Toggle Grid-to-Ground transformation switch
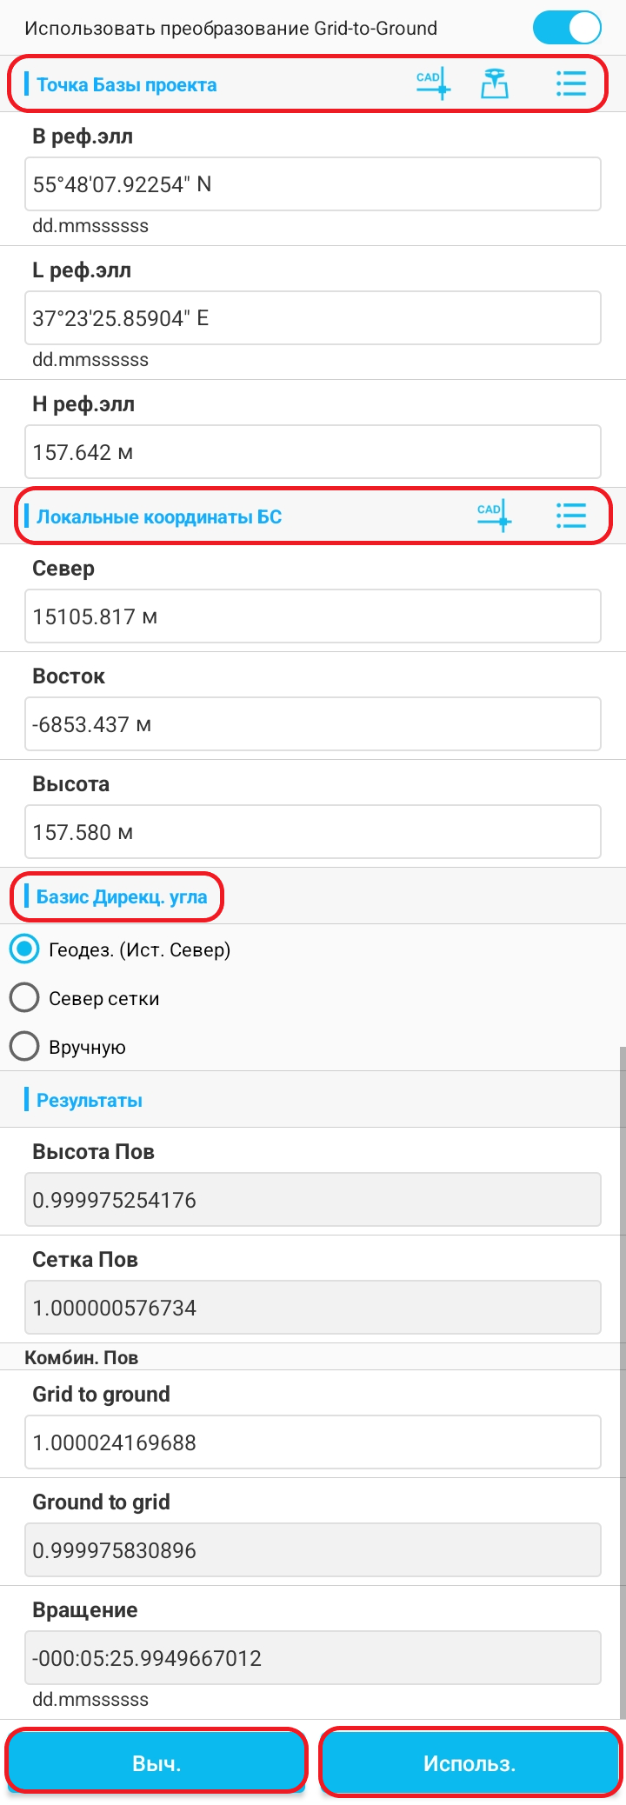The width and height of the screenshot is (626, 1805). pyautogui.click(x=566, y=28)
